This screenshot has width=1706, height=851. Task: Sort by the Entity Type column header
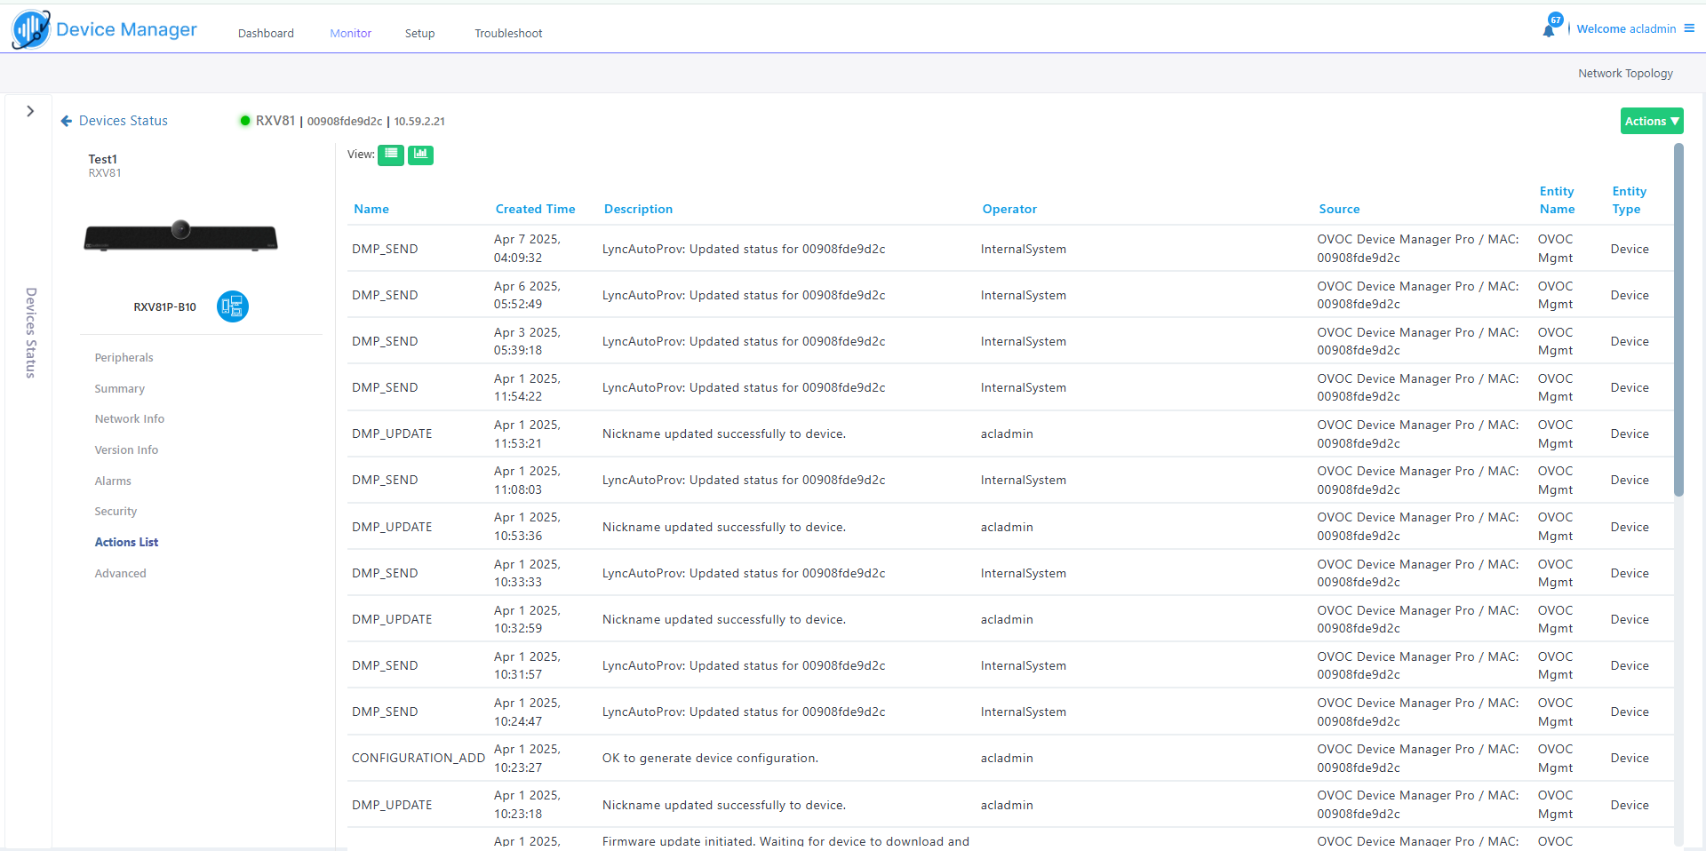tap(1629, 200)
